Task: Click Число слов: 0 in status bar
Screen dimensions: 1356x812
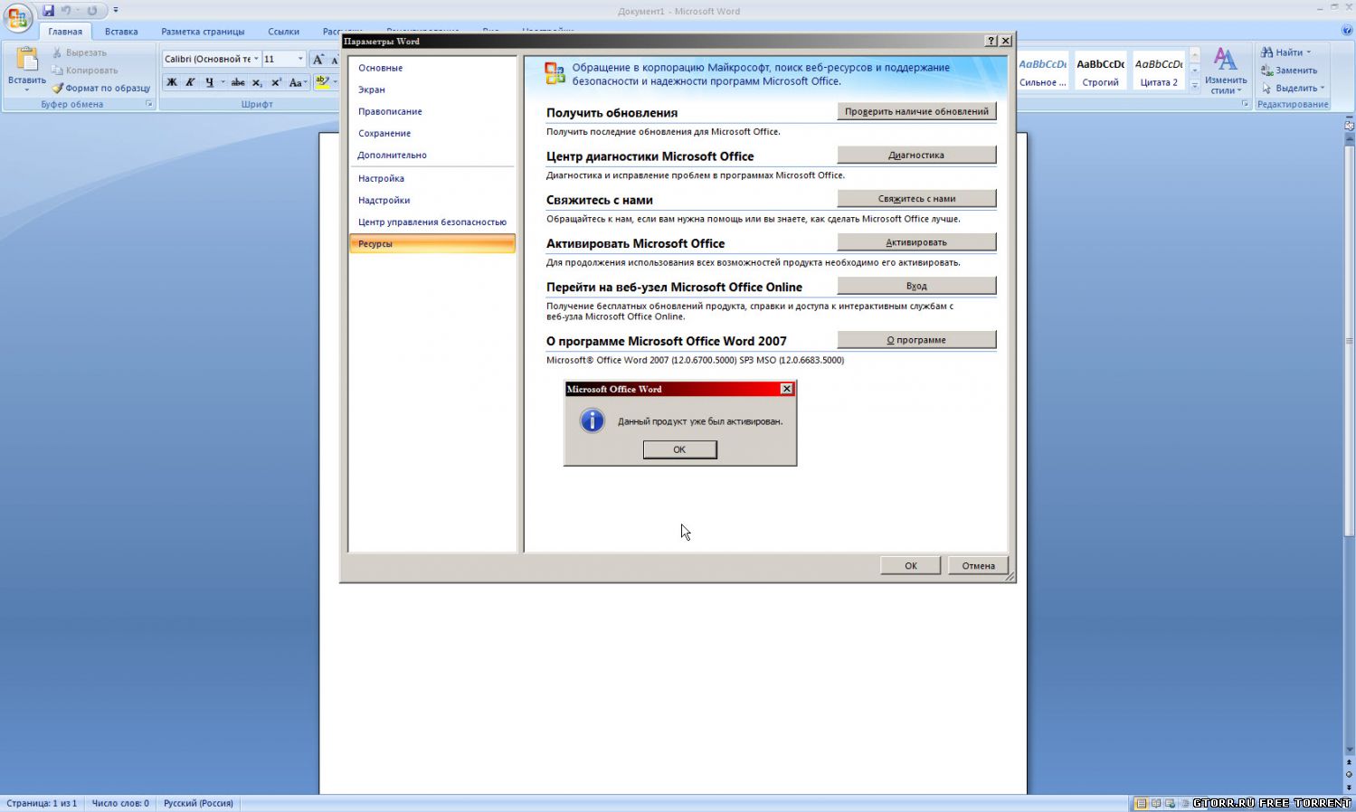Action: tap(120, 803)
